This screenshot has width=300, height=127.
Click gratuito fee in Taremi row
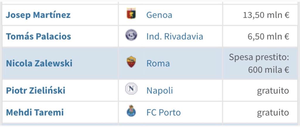pos(273,113)
